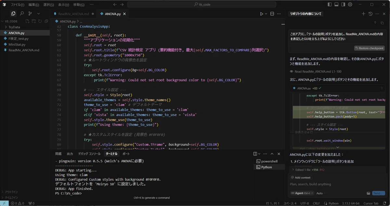The height and width of the screenshot is (206, 390).
Task: Split the editor with the layout icon
Action: tap(272, 14)
